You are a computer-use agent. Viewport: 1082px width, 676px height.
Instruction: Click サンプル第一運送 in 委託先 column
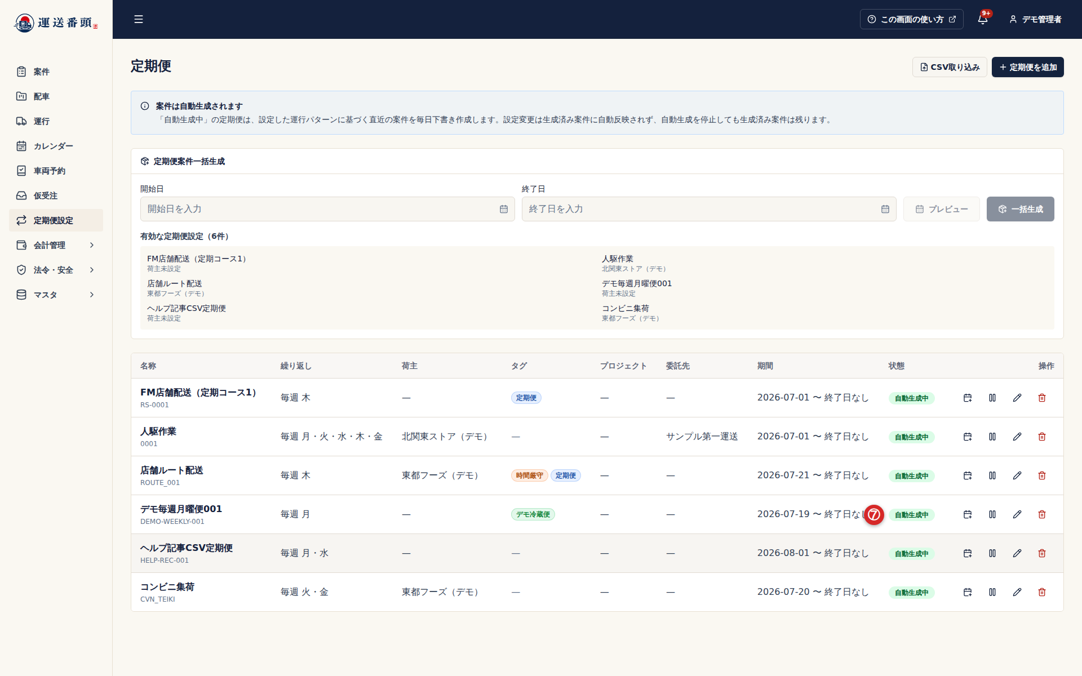click(x=702, y=437)
